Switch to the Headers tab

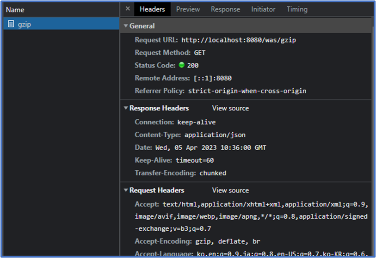pos(152,9)
